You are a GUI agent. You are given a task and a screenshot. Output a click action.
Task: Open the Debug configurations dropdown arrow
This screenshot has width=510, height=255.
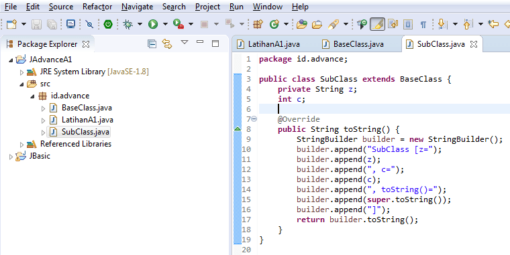[140, 24]
